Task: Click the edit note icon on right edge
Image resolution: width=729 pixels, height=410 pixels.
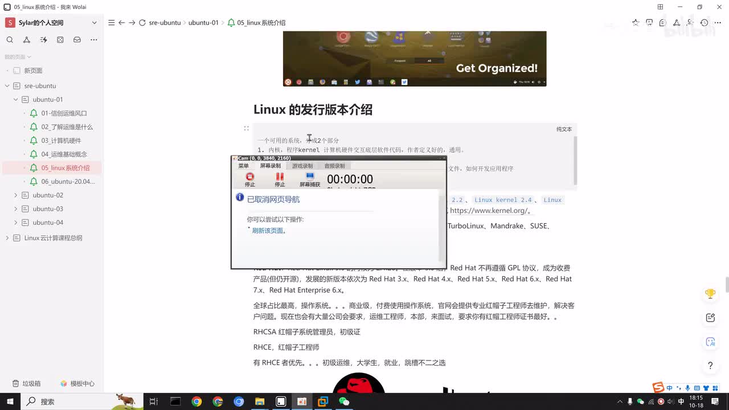Action: [x=710, y=318]
